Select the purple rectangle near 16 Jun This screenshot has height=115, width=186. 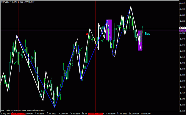(x=109, y=30)
